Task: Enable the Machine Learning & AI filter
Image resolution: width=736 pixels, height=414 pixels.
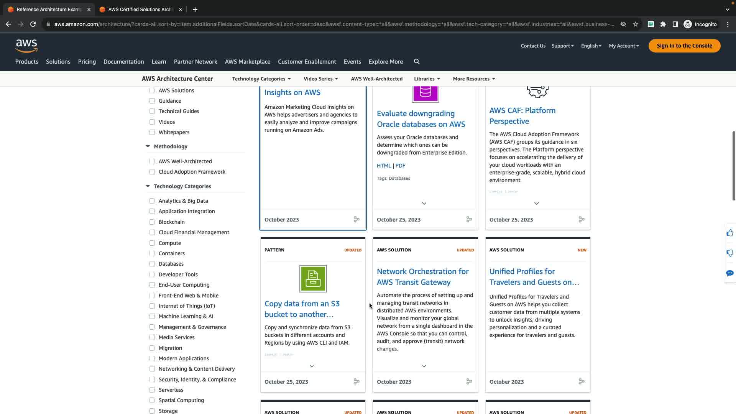Action: pyautogui.click(x=152, y=316)
